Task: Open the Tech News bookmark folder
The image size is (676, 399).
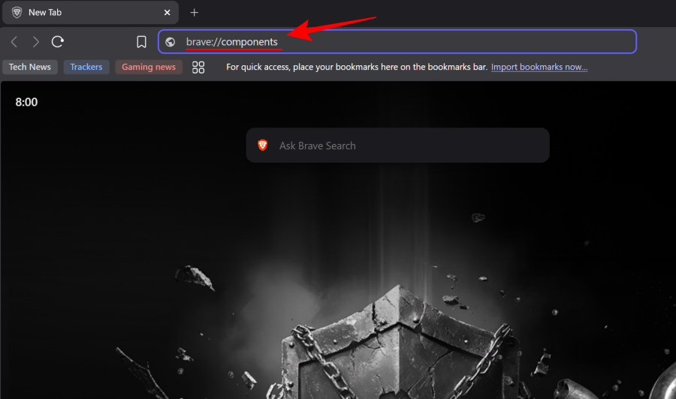Action: tap(30, 67)
